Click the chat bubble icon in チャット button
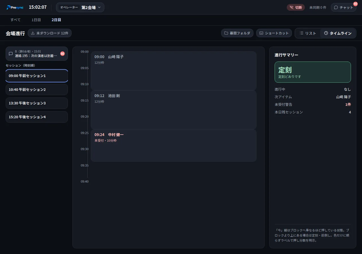362x254 pixels. [336, 7]
